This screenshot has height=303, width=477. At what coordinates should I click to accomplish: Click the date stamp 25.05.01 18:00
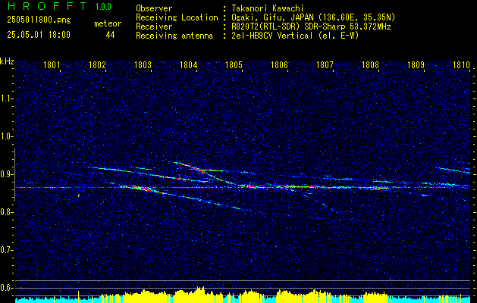tap(39, 35)
